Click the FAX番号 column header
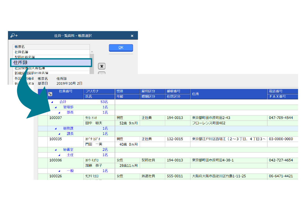306x211 pixels. point(283,96)
